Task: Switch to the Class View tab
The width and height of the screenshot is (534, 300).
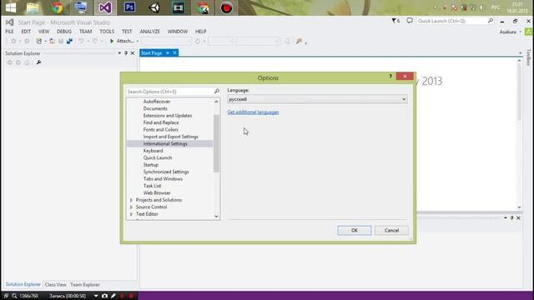Action: (56, 285)
